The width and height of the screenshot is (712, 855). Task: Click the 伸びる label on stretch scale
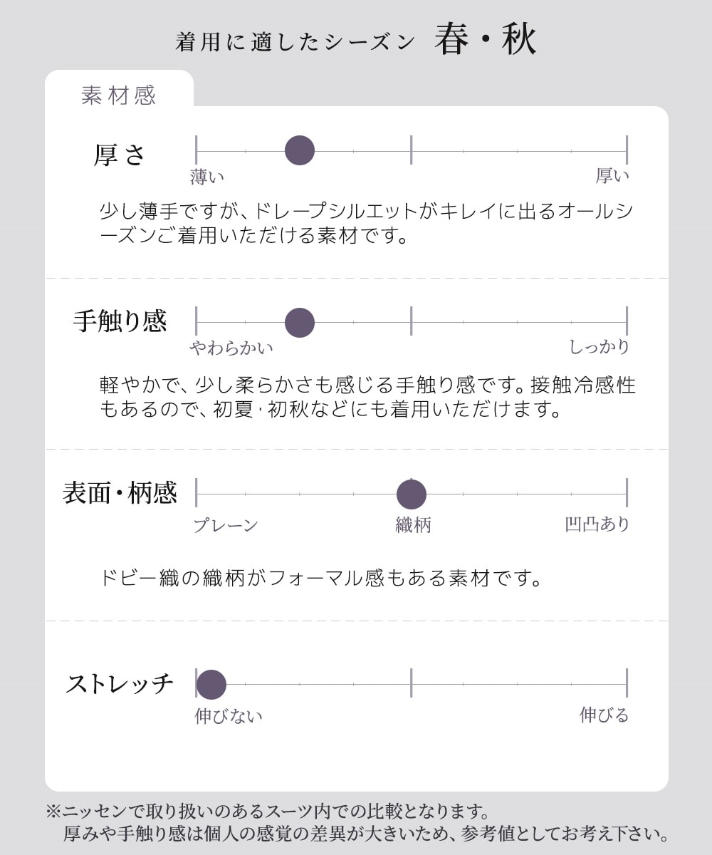tap(604, 715)
